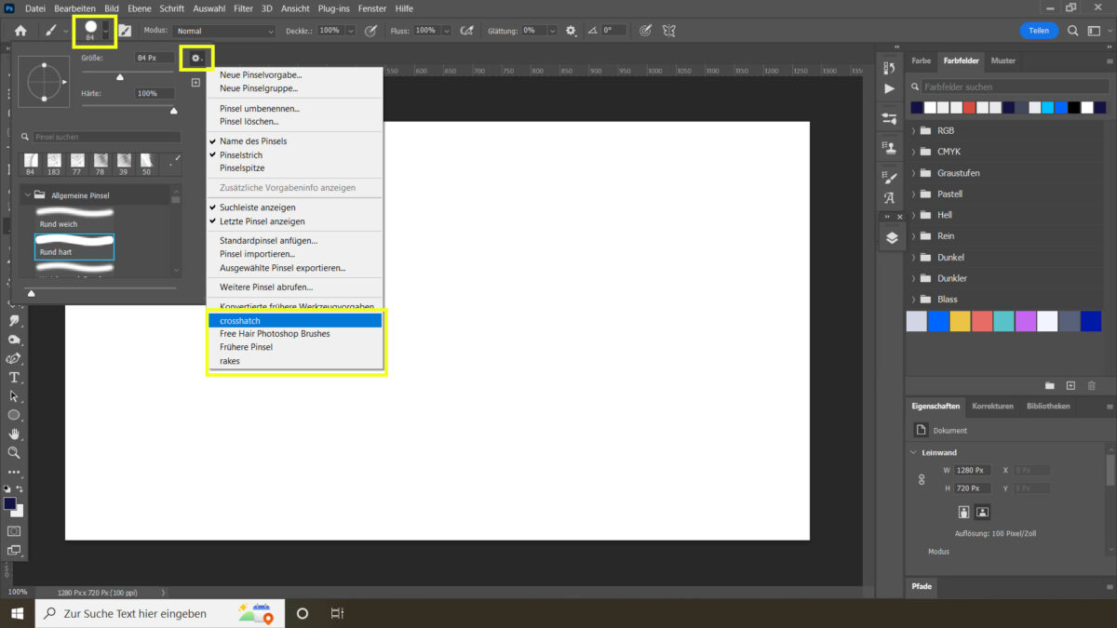Image resolution: width=1117 pixels, height=628 pixels.
Task: Select the Path Selection tool
Action: (x=14, y=394)
